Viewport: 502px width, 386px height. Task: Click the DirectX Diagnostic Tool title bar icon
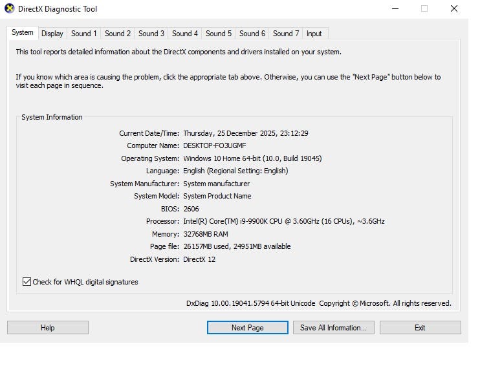(10, 9)
